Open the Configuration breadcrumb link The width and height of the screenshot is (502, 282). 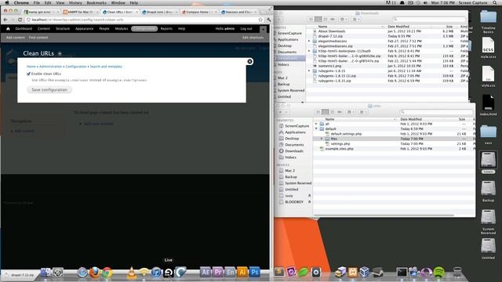[x=76, y=67]
